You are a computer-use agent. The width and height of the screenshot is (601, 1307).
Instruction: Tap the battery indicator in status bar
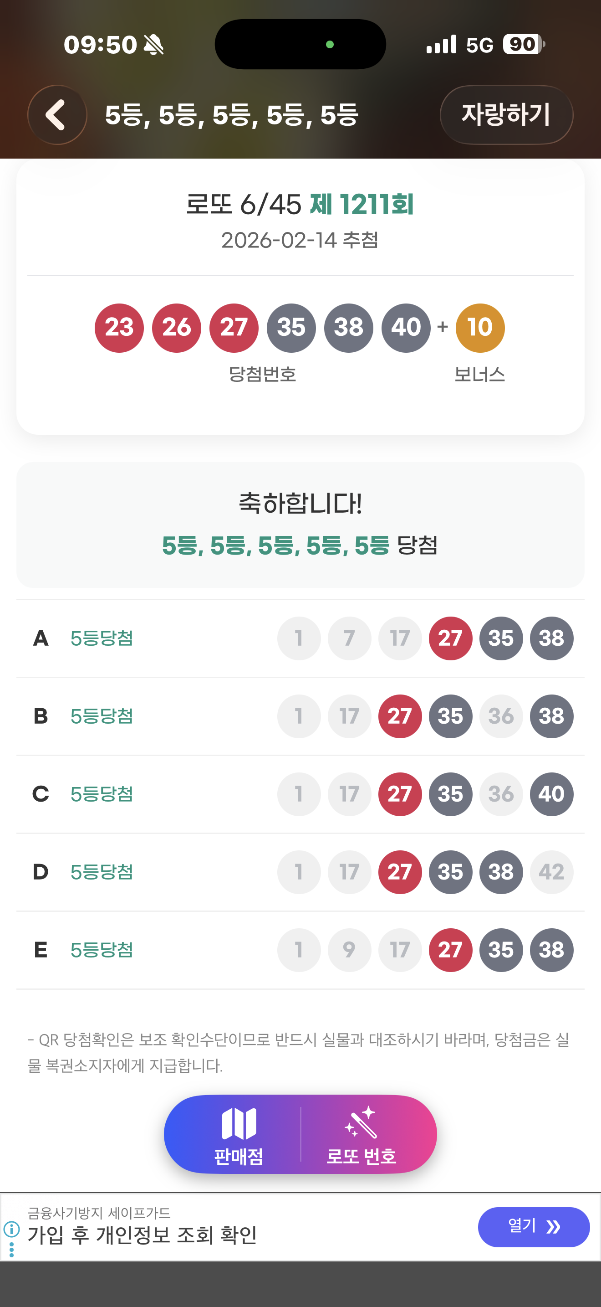click(524, 44)
